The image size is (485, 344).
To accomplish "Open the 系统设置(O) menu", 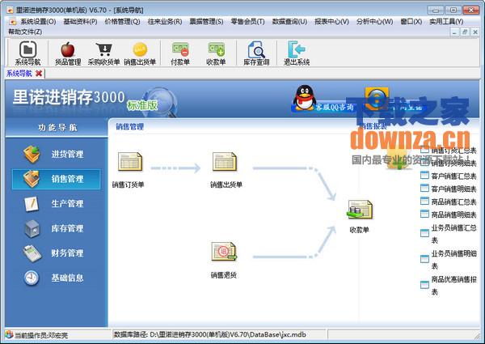I will 38,21.
